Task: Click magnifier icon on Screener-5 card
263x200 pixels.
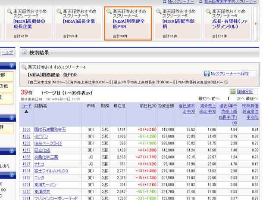Action: tap(159, 11)
